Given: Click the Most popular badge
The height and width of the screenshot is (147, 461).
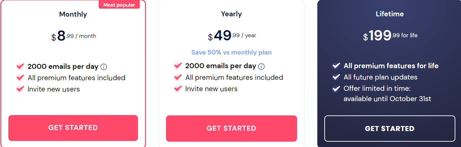Looking at the screenshot, I should [x=119, y=5].
